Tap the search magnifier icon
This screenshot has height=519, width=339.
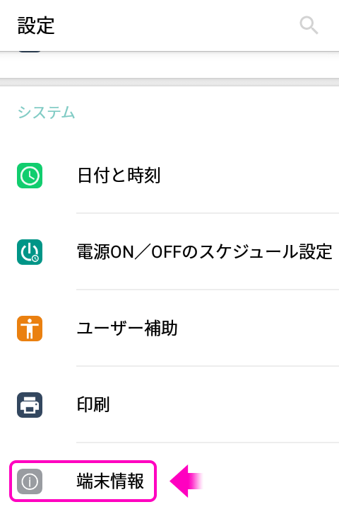(x=309, y=25)
